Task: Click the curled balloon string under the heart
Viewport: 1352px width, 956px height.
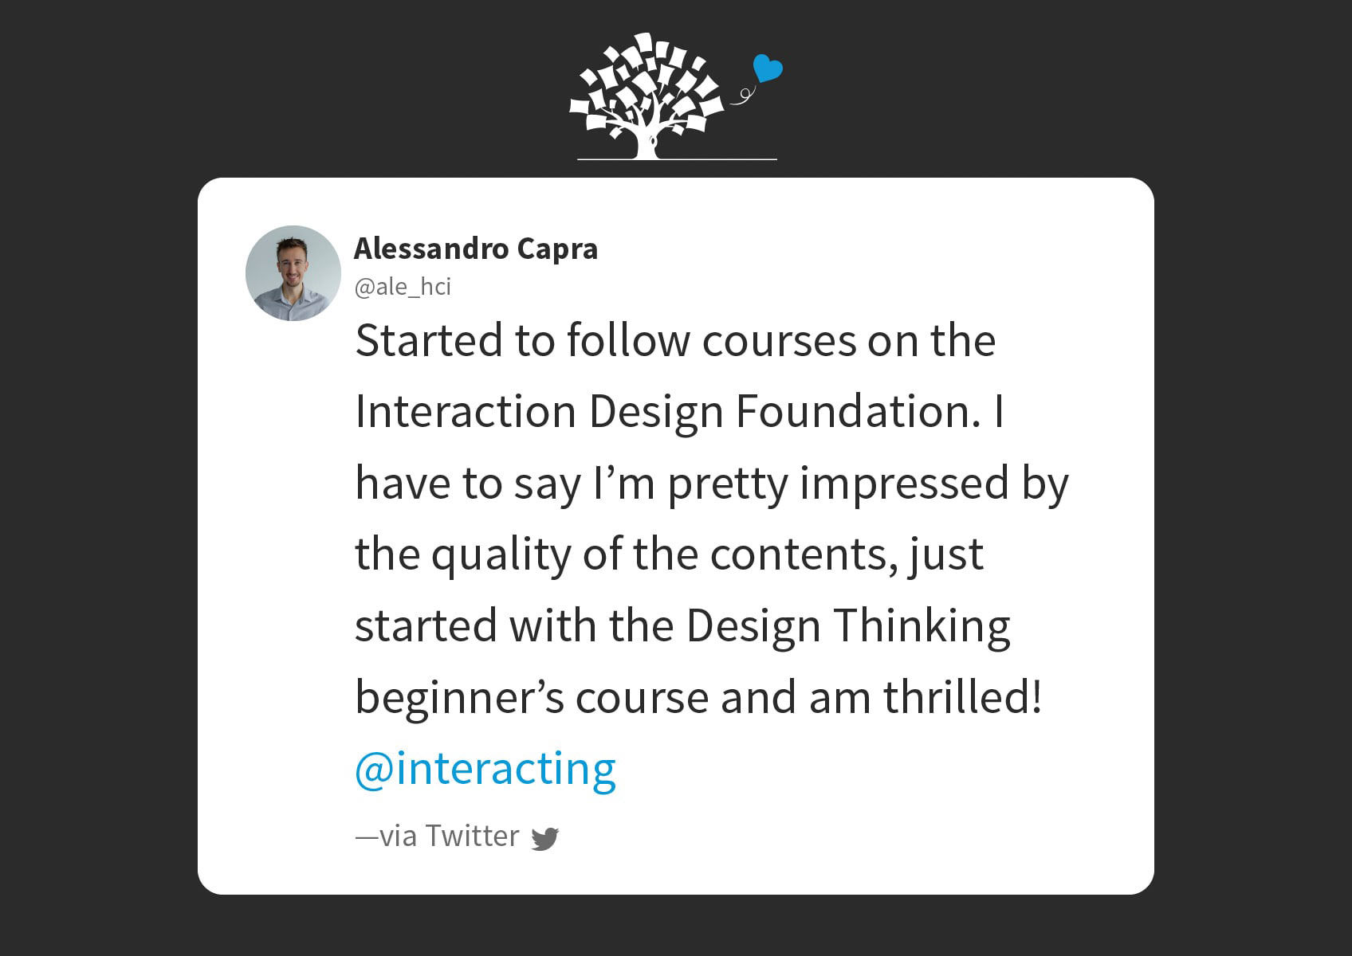Action: [x=742, y=95]
